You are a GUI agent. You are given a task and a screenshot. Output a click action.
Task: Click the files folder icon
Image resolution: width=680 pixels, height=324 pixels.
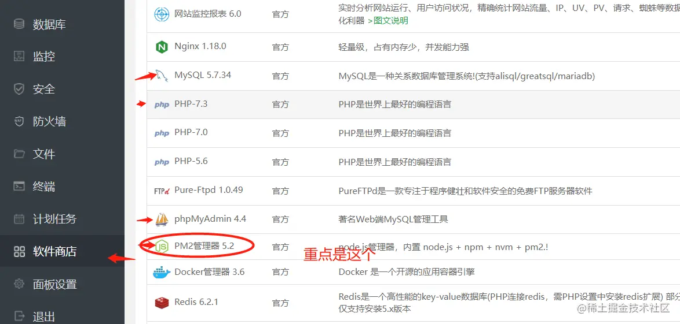pyautogui.click(x=19, y=154)
